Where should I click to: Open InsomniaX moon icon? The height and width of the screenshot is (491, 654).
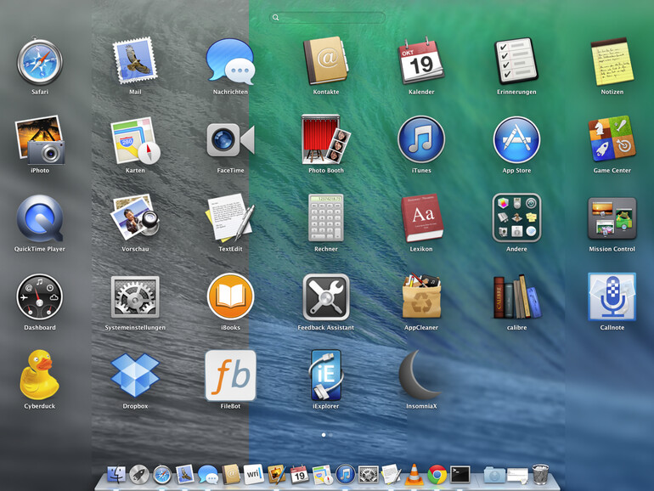click(420, 375)
